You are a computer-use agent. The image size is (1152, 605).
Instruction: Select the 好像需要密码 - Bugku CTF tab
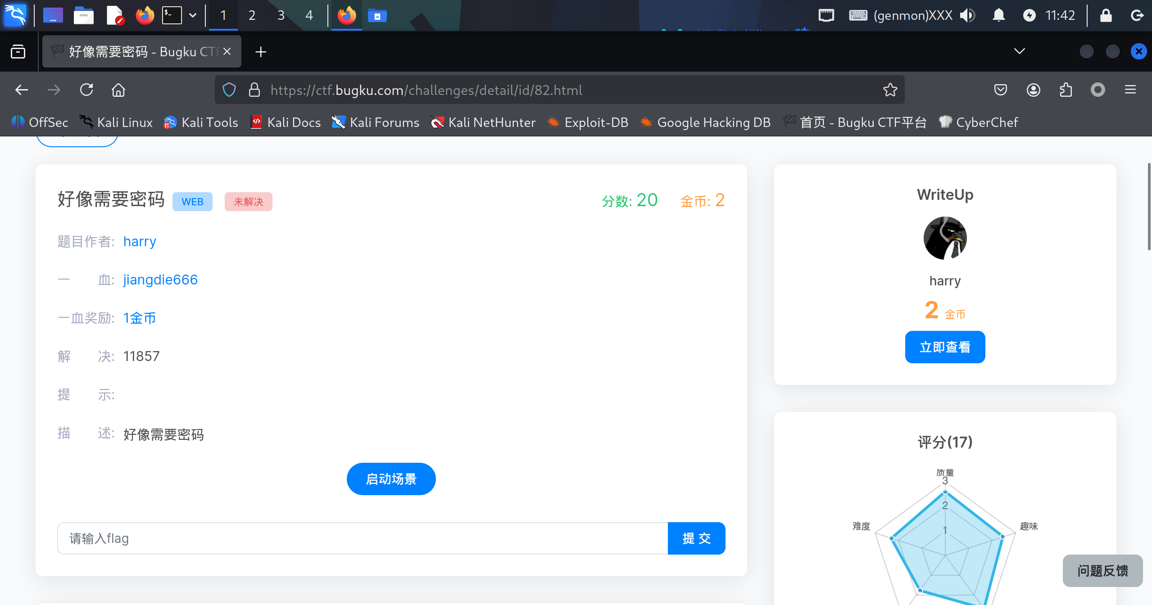(x=141, y=52)
